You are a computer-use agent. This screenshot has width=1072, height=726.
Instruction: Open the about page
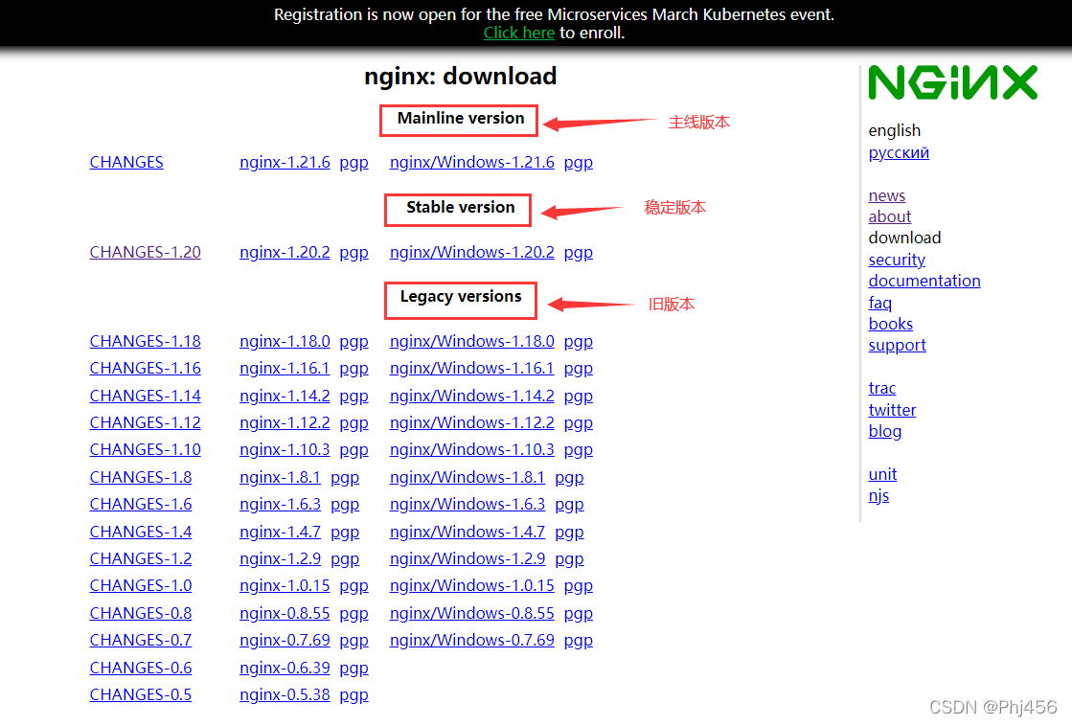coord(889,216)
